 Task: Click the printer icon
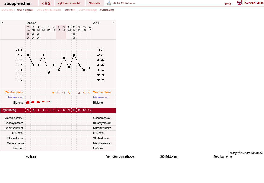point(109,3)
